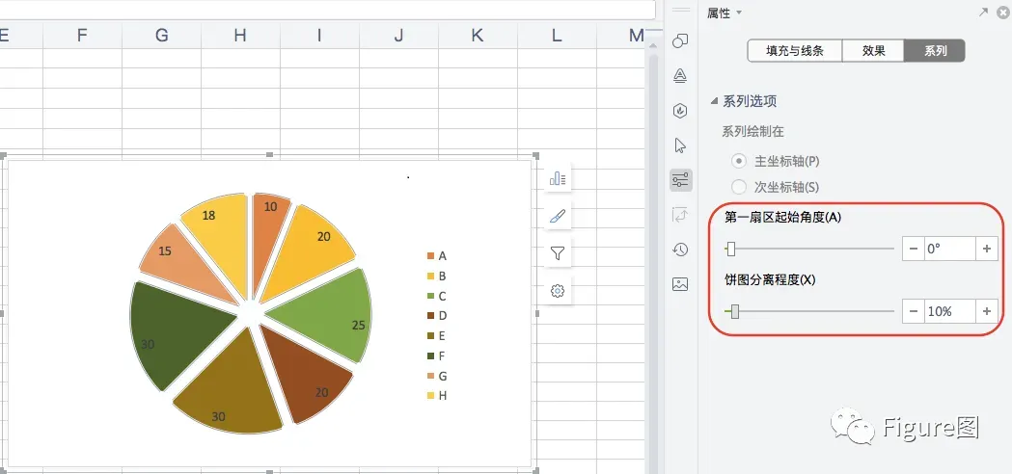Open chart style brush button
The height and width of the screenshot is (474, 1012).
point(558,217)
